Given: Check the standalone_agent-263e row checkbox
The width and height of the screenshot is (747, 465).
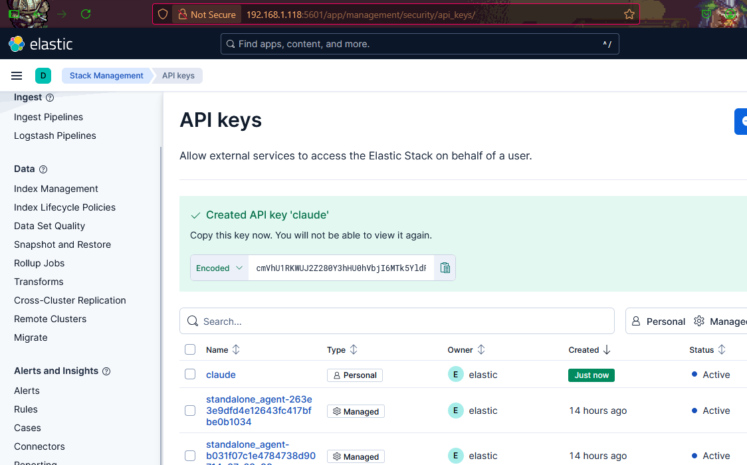Looking at the screenshot, I should [x=190, y=411].
